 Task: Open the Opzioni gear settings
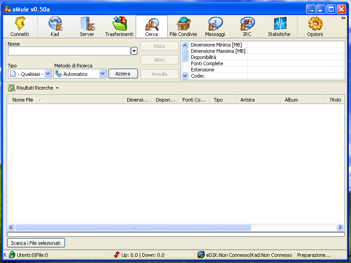click(315, 24)
